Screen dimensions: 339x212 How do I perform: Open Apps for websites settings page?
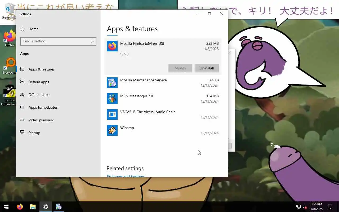point(58,107)
